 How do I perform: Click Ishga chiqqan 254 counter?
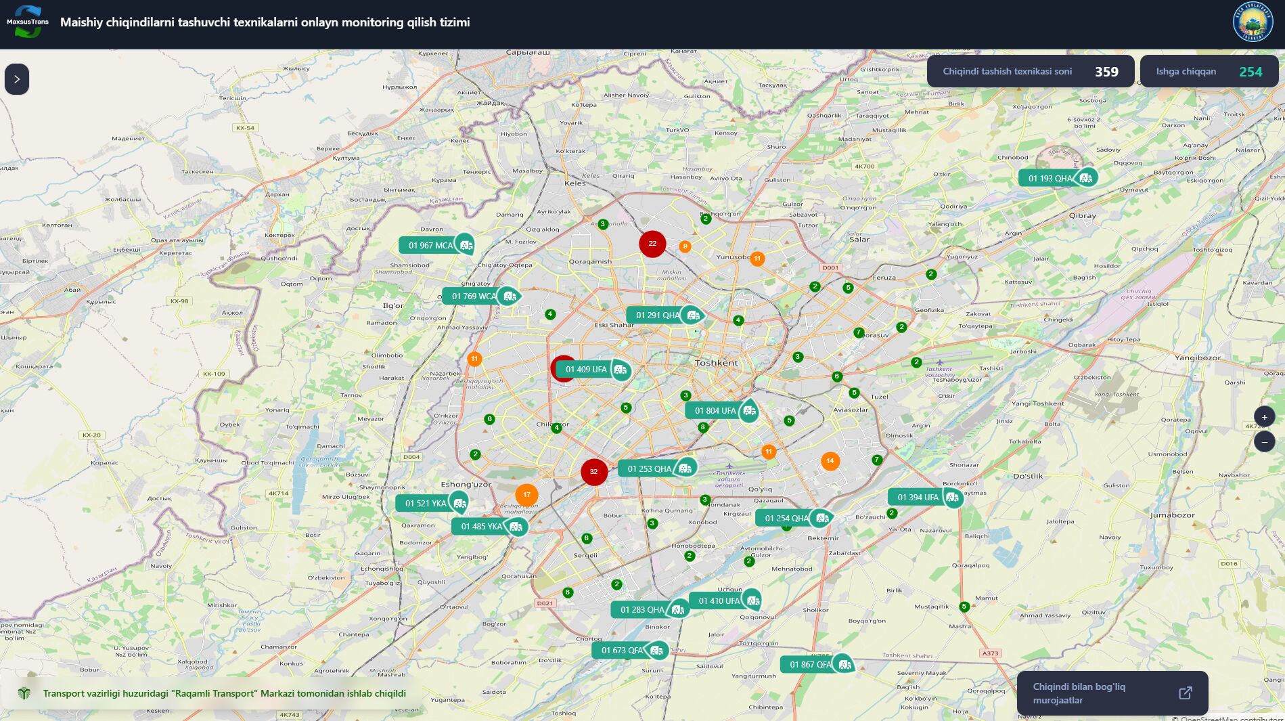click(1209, 72)
